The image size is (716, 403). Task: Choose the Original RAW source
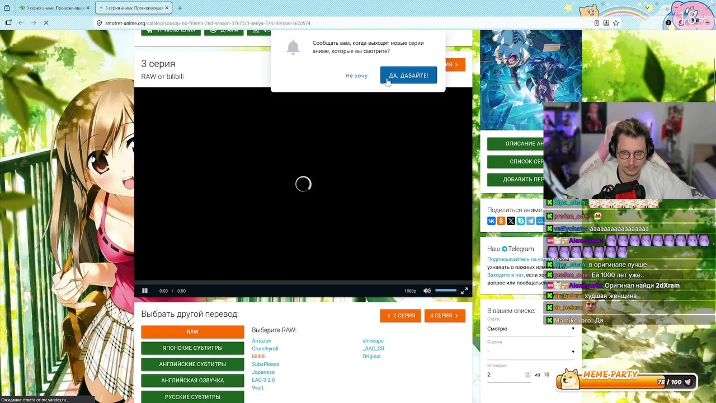click(x=371, y=357)
